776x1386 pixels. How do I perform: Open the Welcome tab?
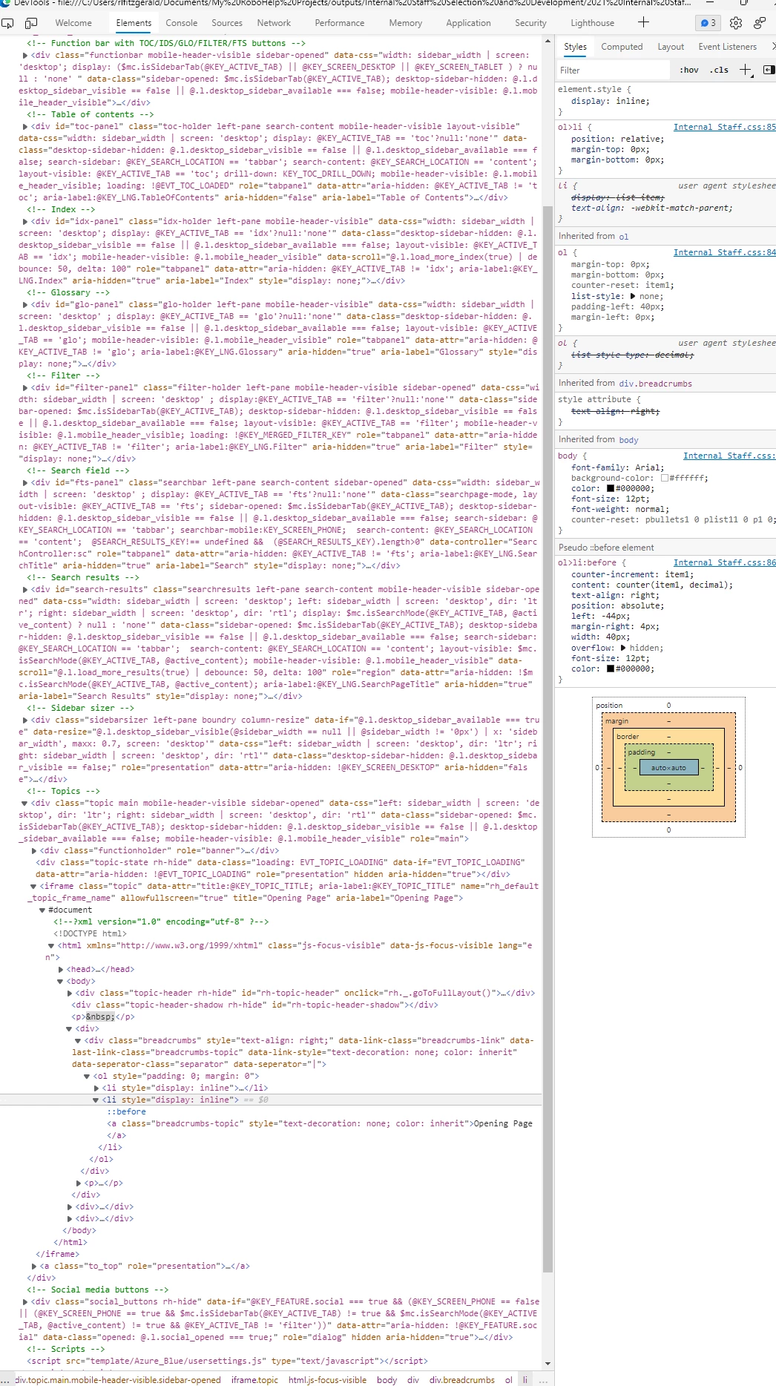coord(73,23)
